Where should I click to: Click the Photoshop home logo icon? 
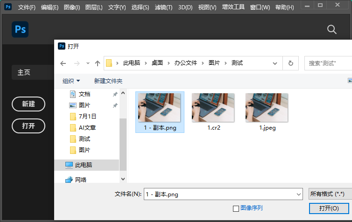tap(20, 29)
